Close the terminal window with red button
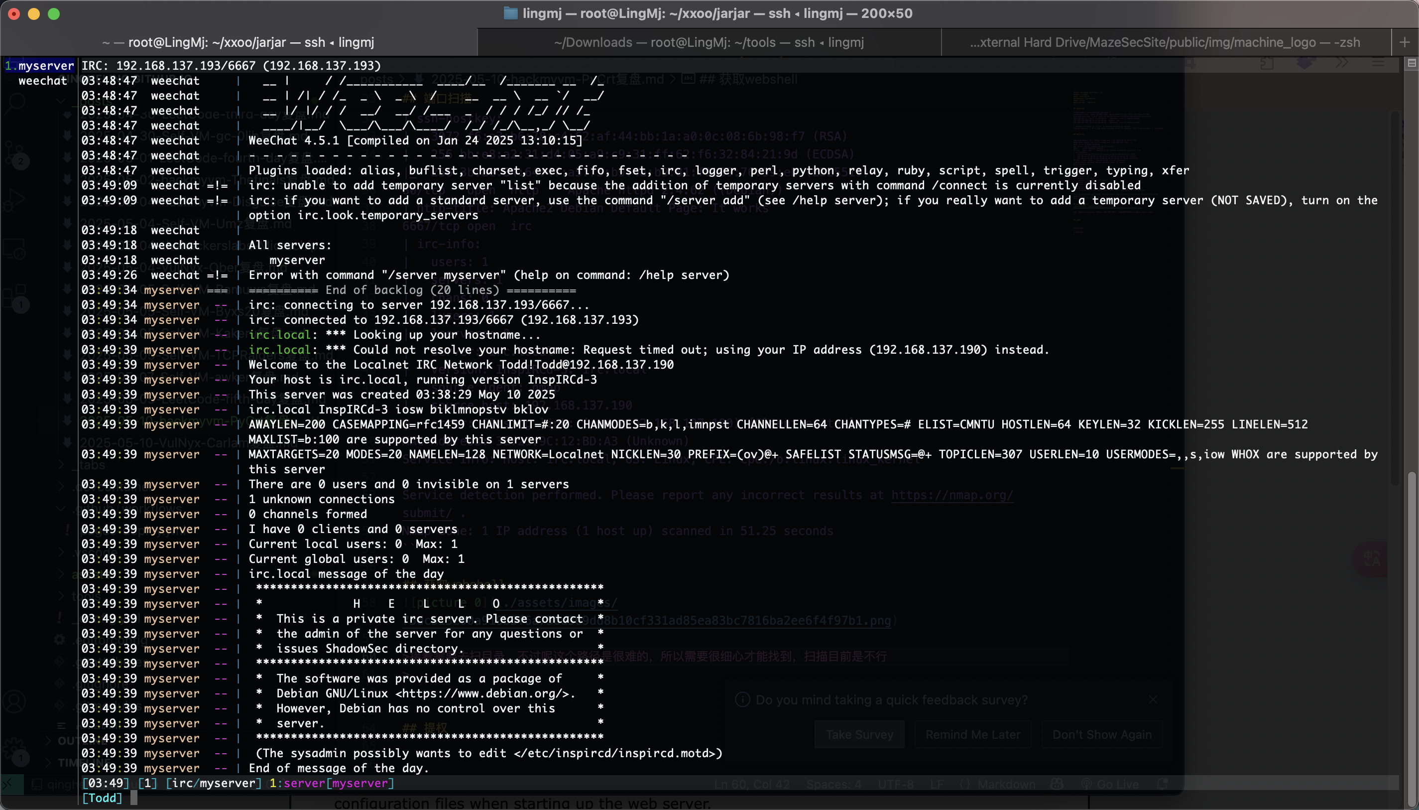 coord(14,14)
